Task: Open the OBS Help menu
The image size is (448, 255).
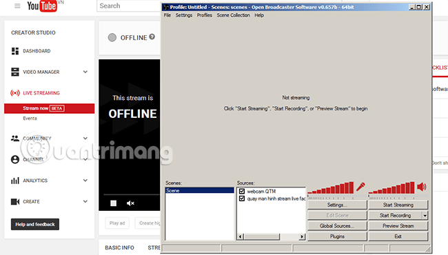Action: [x=259, y=15]
